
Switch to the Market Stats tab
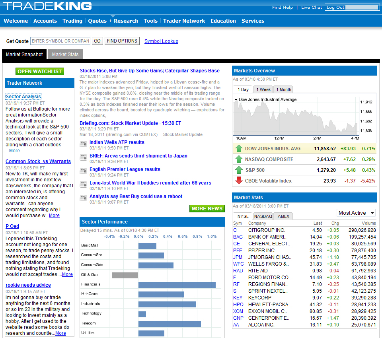[x=65, y=54]
